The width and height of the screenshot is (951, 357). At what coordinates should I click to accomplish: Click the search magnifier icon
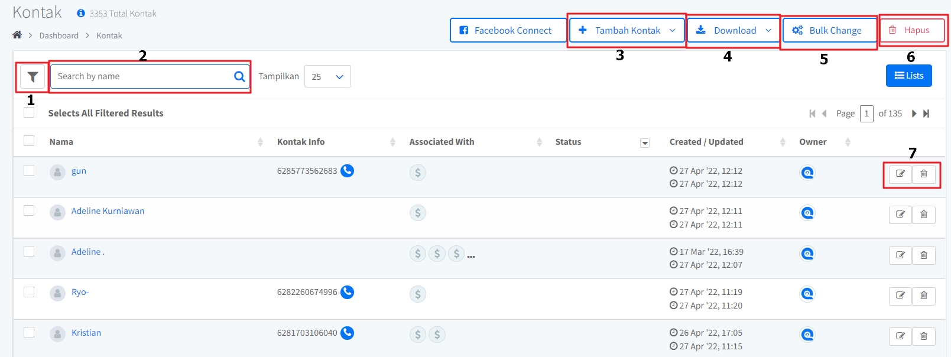pyautogui.click(x=239, y=76)
